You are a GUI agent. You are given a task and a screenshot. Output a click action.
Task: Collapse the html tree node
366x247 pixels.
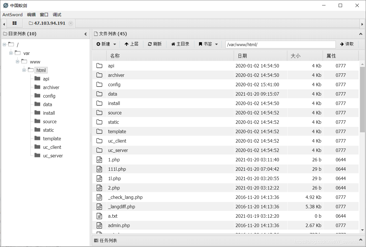coord(24,70)
